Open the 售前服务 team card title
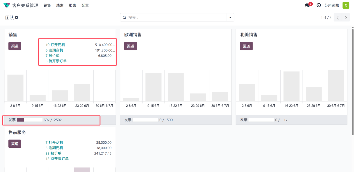354x172 pixels. click(17, 132)
